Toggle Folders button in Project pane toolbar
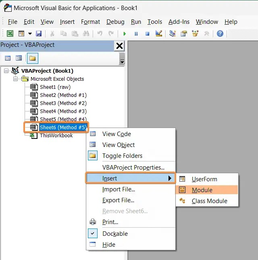The width and height of the screenshot is (258, 260). point(33,58)
